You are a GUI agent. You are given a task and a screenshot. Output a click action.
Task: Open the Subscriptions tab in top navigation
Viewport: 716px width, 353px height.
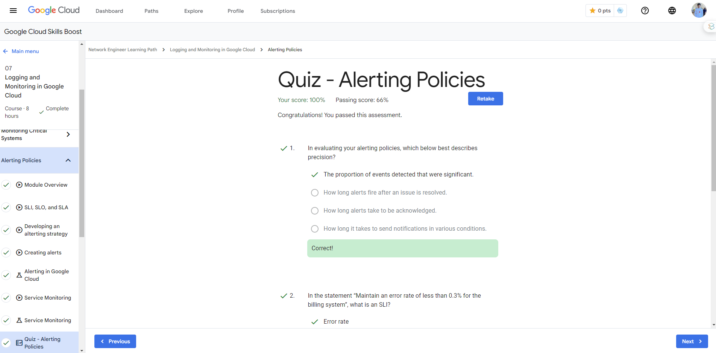pos(278,11)
